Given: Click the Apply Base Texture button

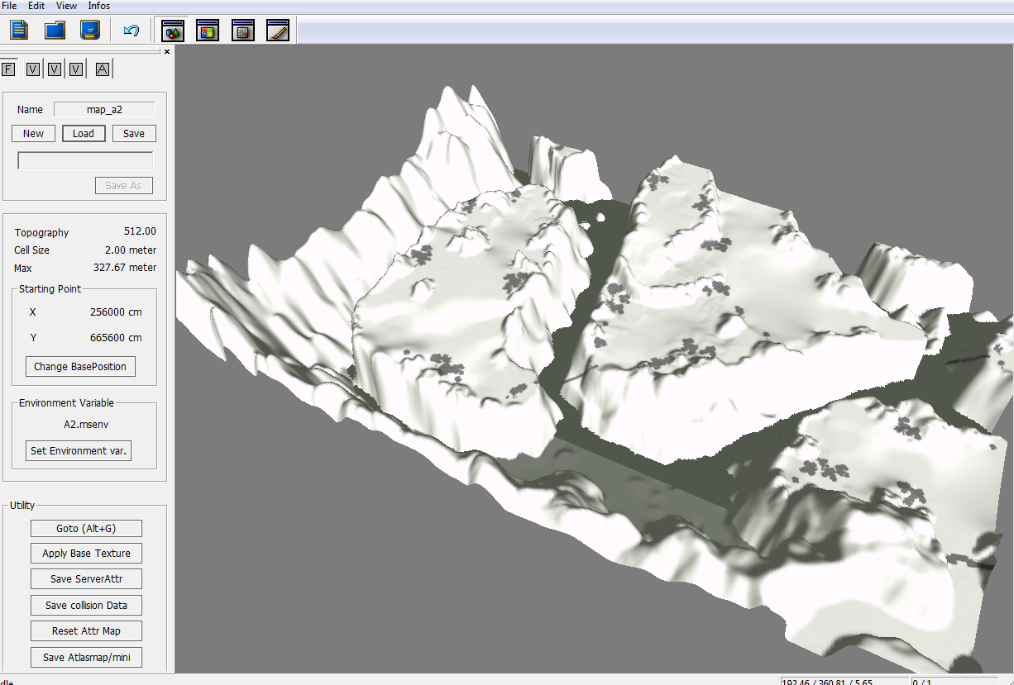Looking at the screenshot, I should click(86, 554).
